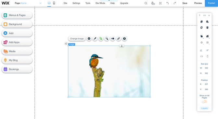The image size is (218, 119).
Task: Click the zoom out and reorder icon
Action: (x=160, y=3)
